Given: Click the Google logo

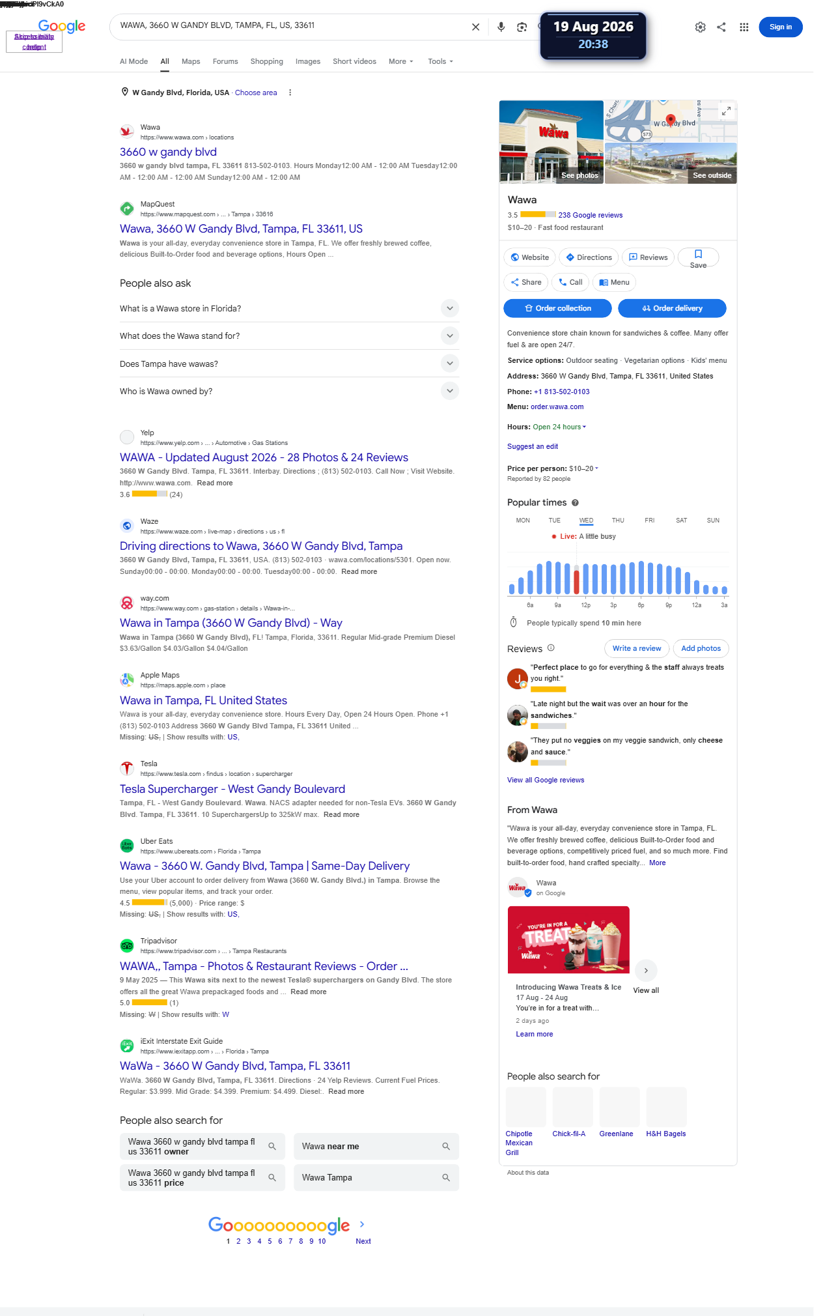Looking at the screenshot, I should (x=62, y=26).
